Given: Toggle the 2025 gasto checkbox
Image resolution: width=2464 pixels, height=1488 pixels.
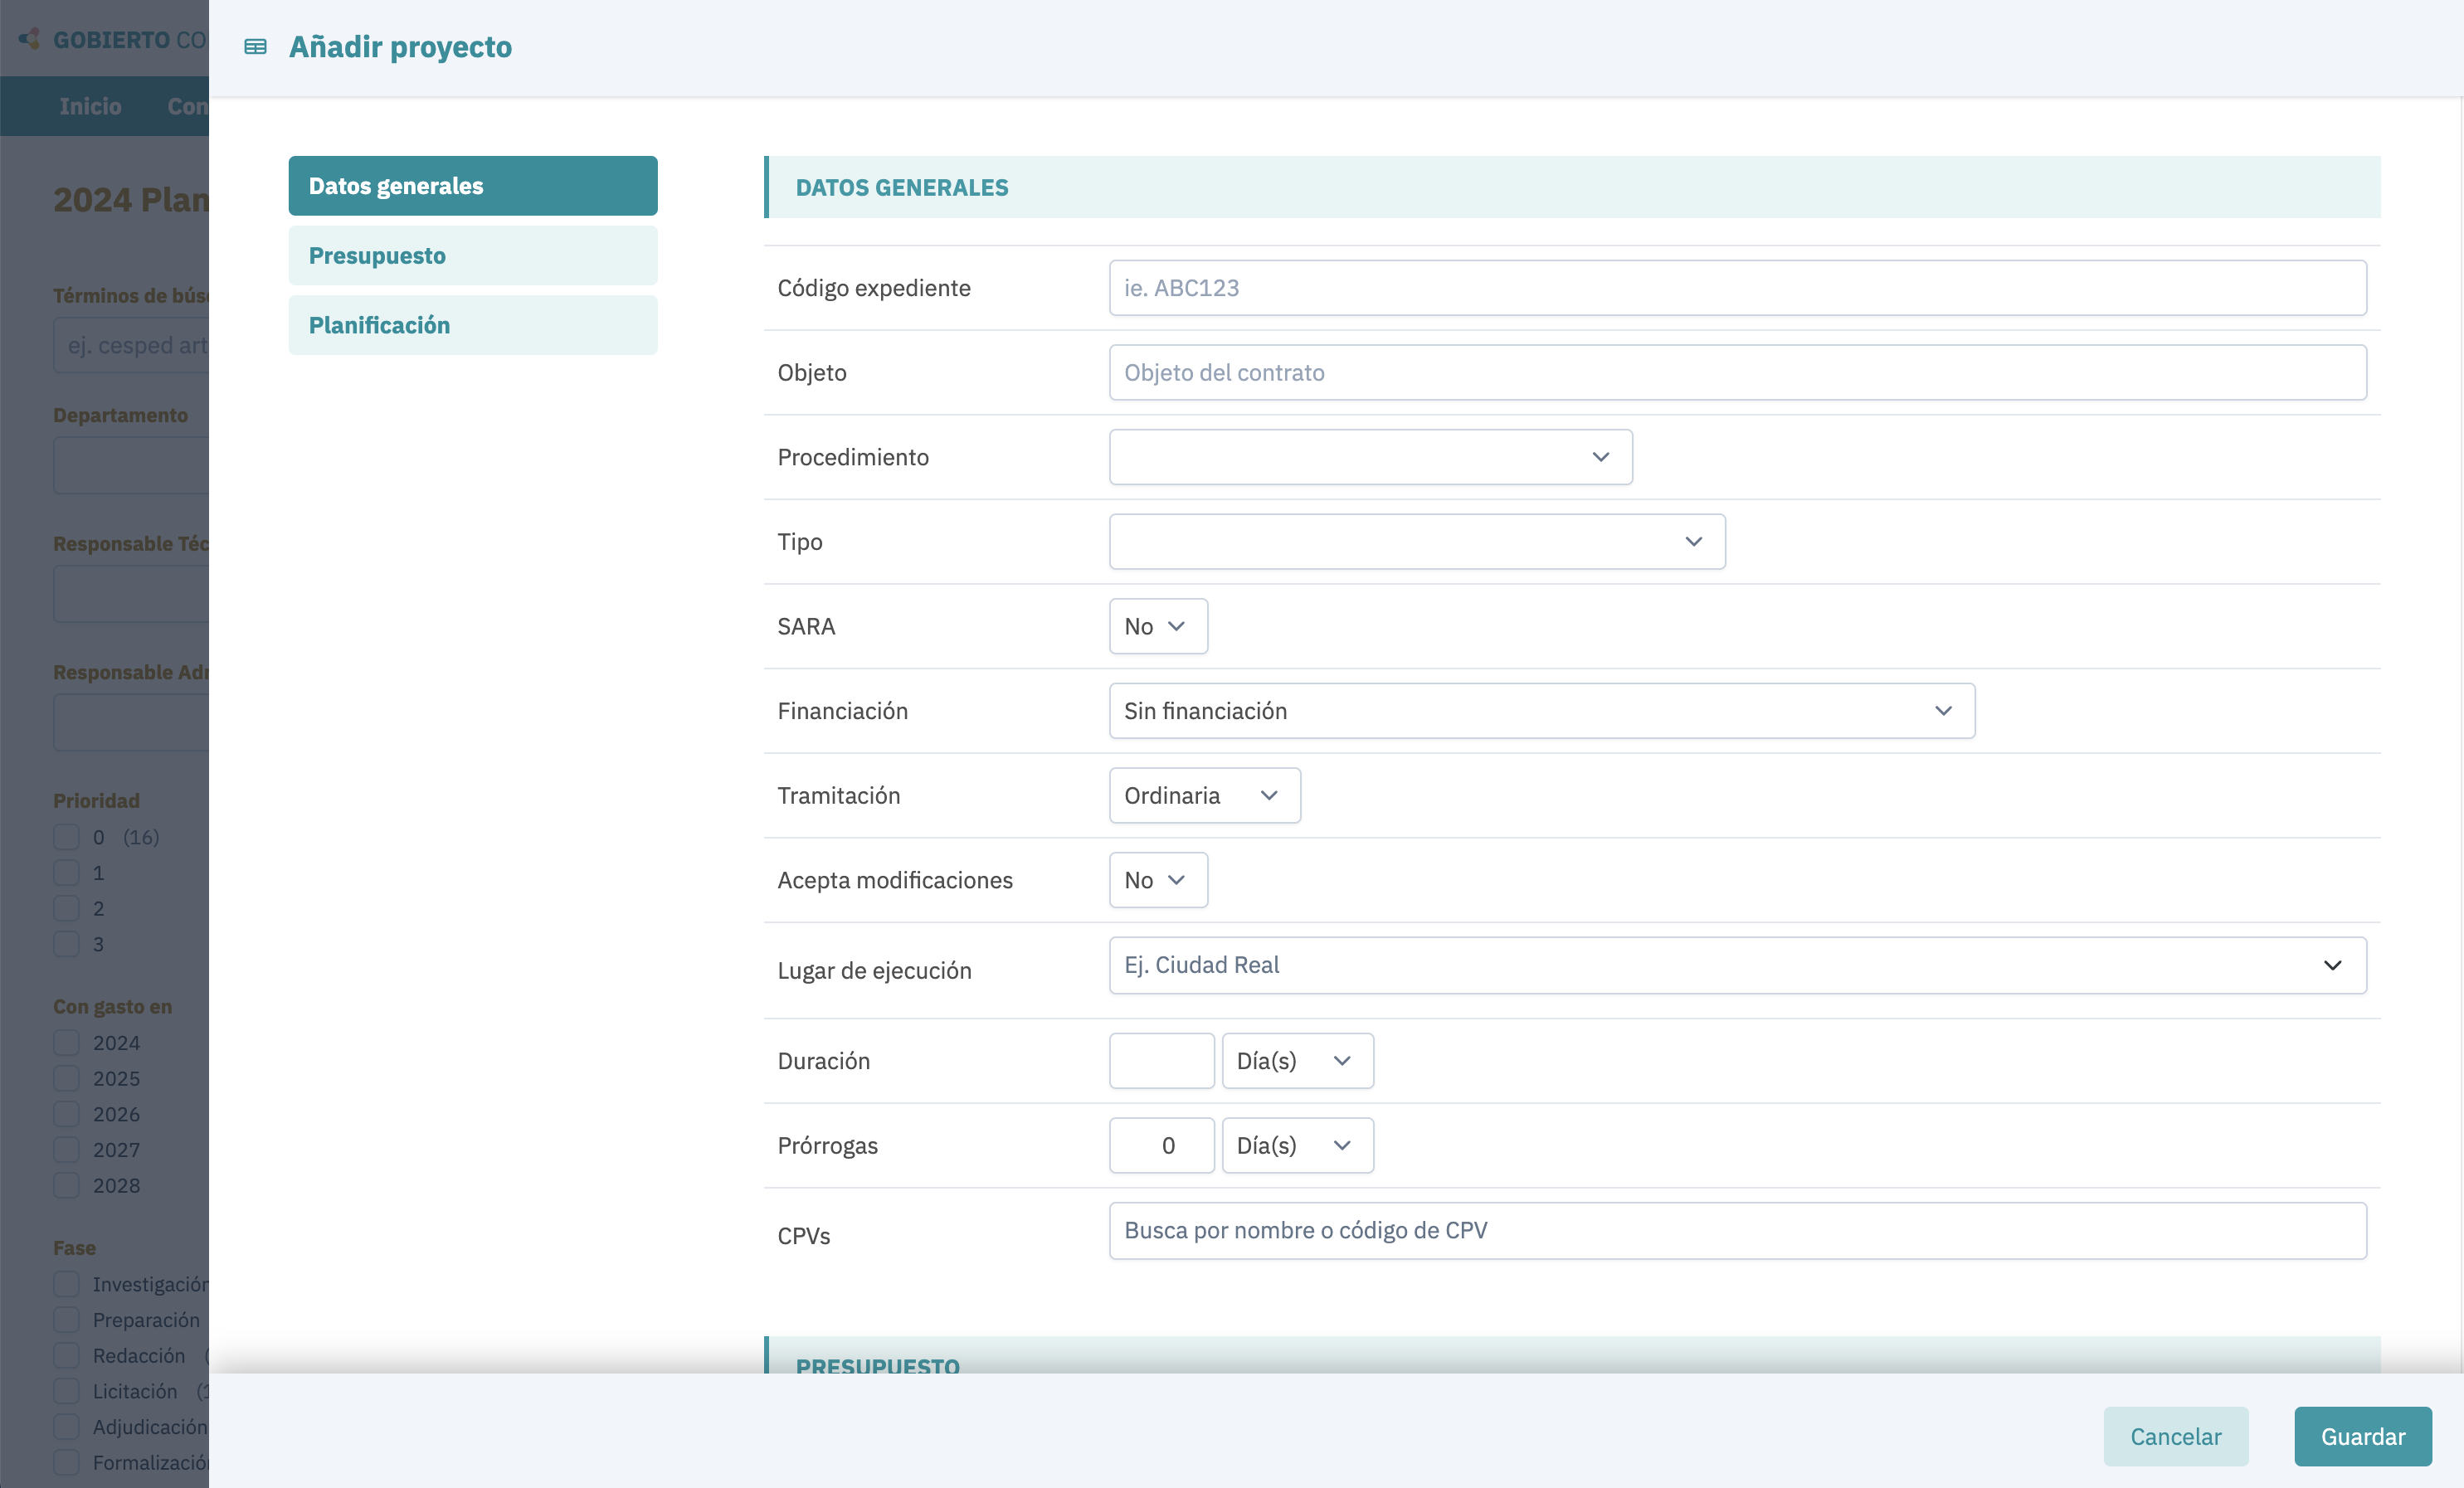Looking at the screenshot, I should coord(67,1079).
